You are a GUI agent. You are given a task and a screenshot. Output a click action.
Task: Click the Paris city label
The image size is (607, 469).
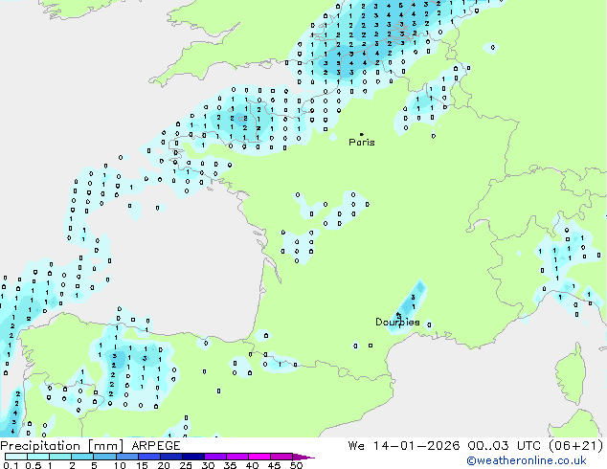(362, 143)
